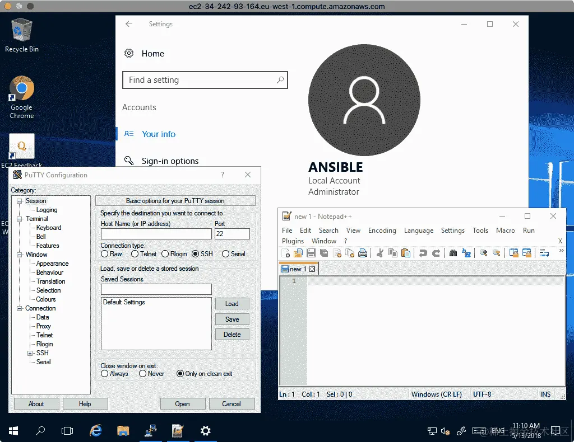The width and height of the screenshot is (574, 442).
Task: Select the Colours item in PuTTY tree
Action: coord(46,299)
